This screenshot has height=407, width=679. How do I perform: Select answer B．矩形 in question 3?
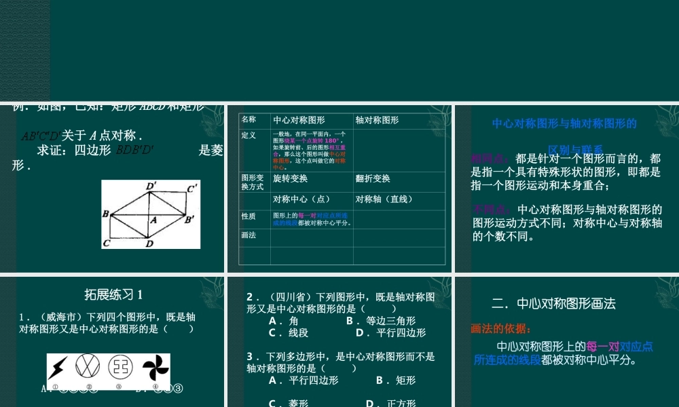394,380
